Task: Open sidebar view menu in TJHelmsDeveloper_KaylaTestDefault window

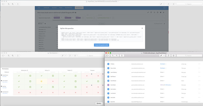Action: 108,56
